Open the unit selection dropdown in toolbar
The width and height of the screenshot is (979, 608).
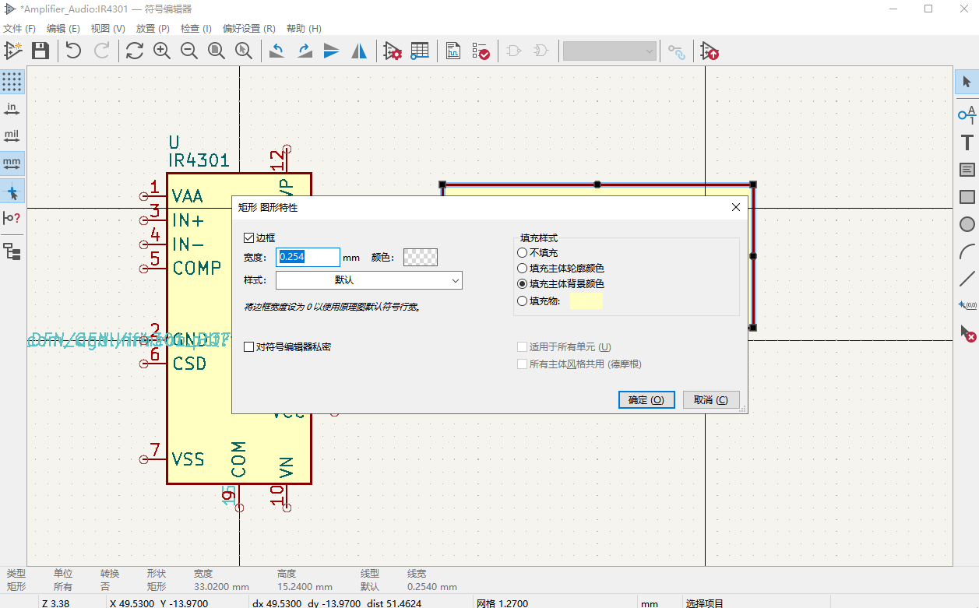610,51
